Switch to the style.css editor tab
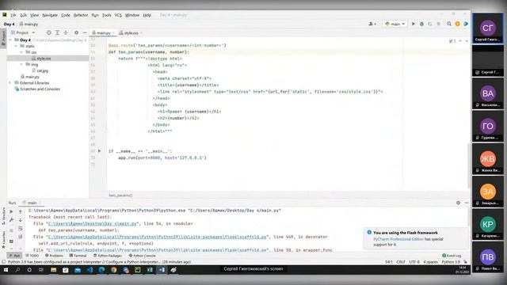This screenshot has height=285, width=507. (x=131, y=33)
